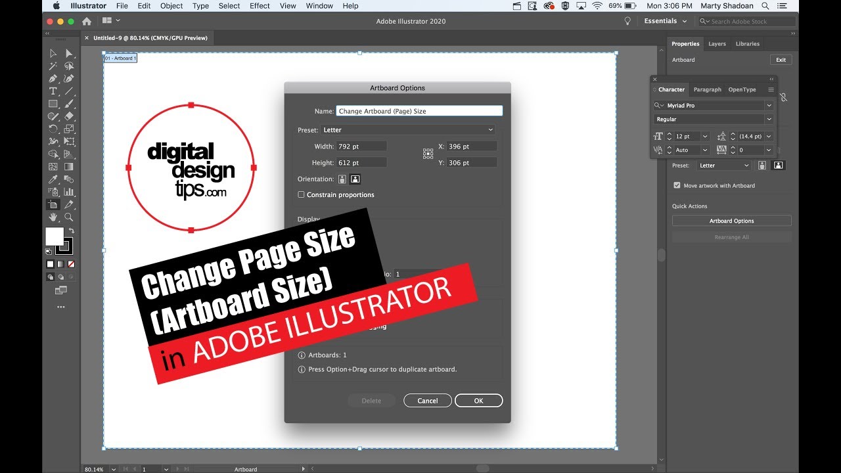Select the Eyedropper tool
The width and height of the screenshot is (841, 473).
[53, 179]
